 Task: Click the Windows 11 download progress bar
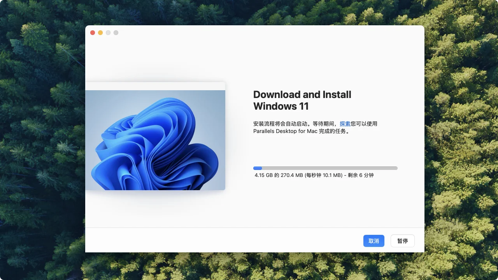coord(325,168)
